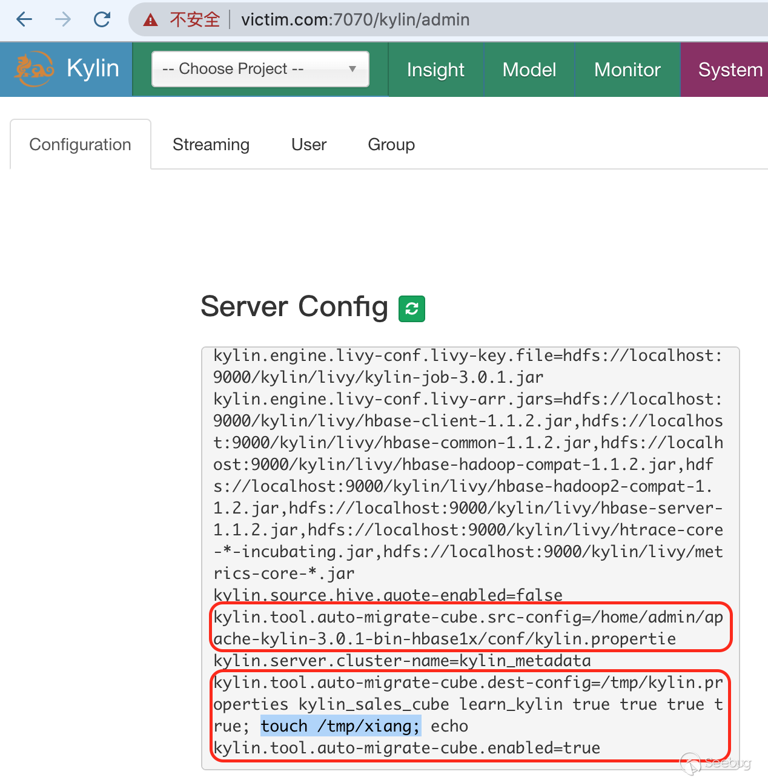Open the Insight menu
Screen dimensions: 768x780
click(x=435, y=70)
